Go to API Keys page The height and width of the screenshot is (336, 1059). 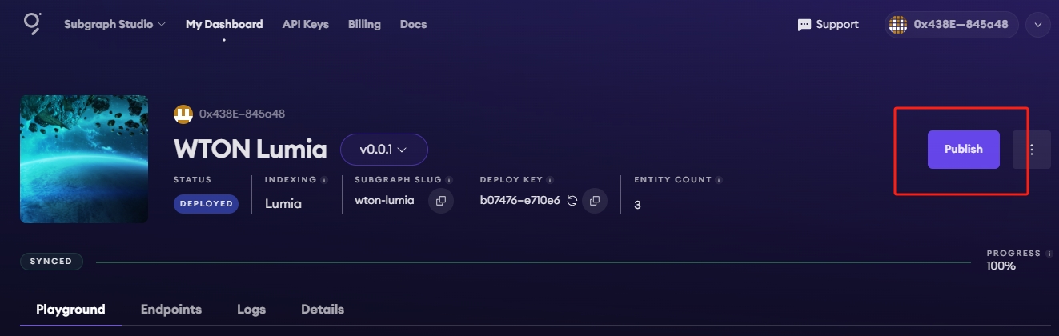305,24
